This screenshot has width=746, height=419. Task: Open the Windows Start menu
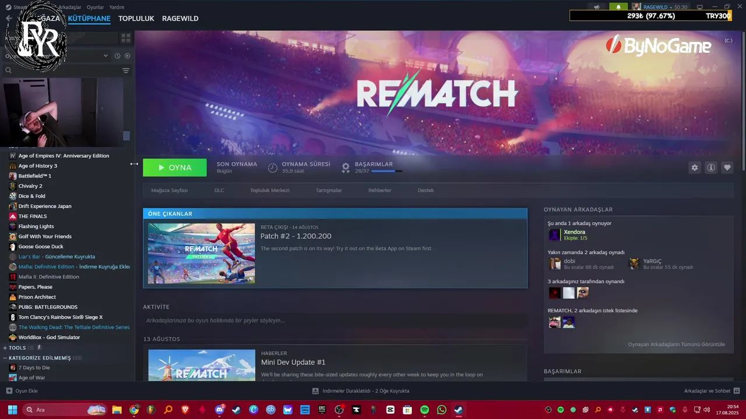tap(12, 410)
